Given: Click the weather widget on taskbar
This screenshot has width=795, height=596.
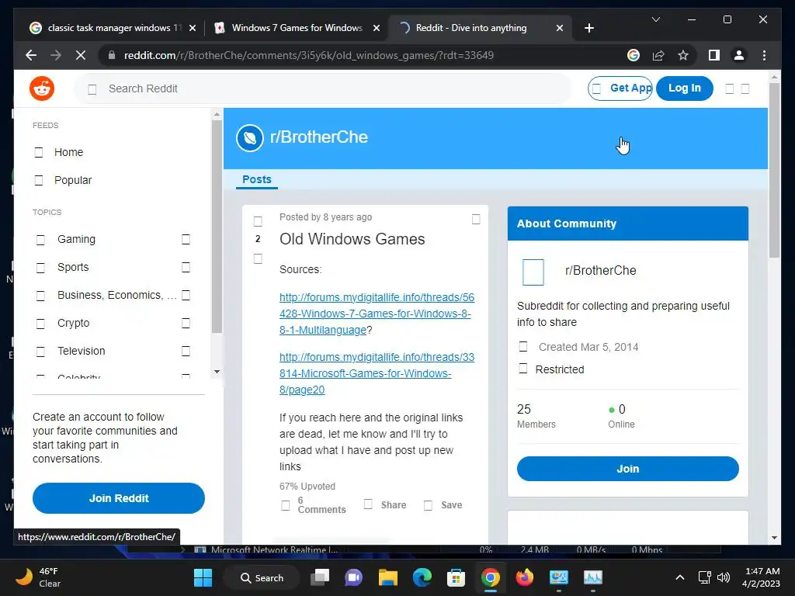Looking at the screenshot, I should pos(38,577).
